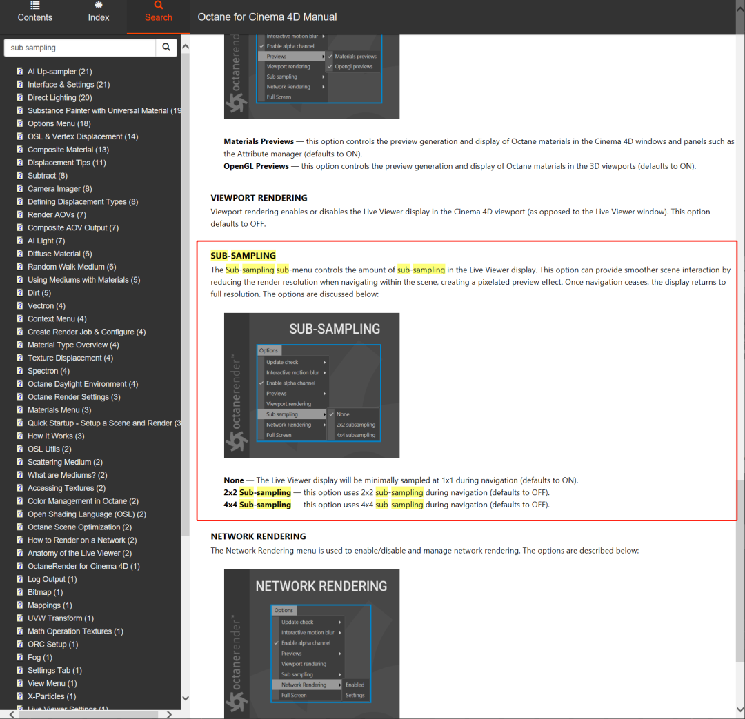Click page icon beside Random Walk Medium

(x=20, y=266)
